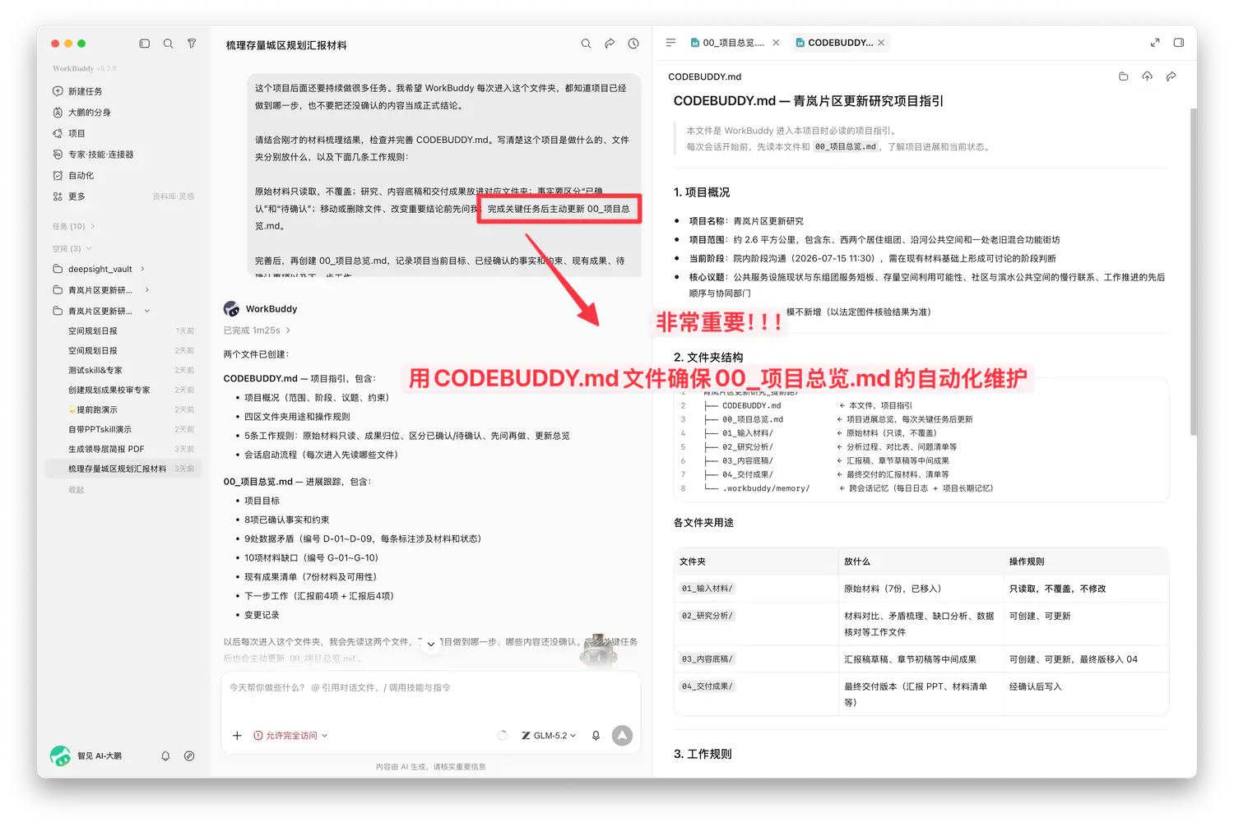1234x827 pixels.
Task: Open the GLM-5.2 model selector
Action: (x=549, y=736)
